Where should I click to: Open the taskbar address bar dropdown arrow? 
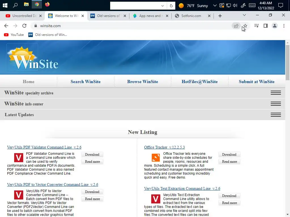(x=162, y=6)
